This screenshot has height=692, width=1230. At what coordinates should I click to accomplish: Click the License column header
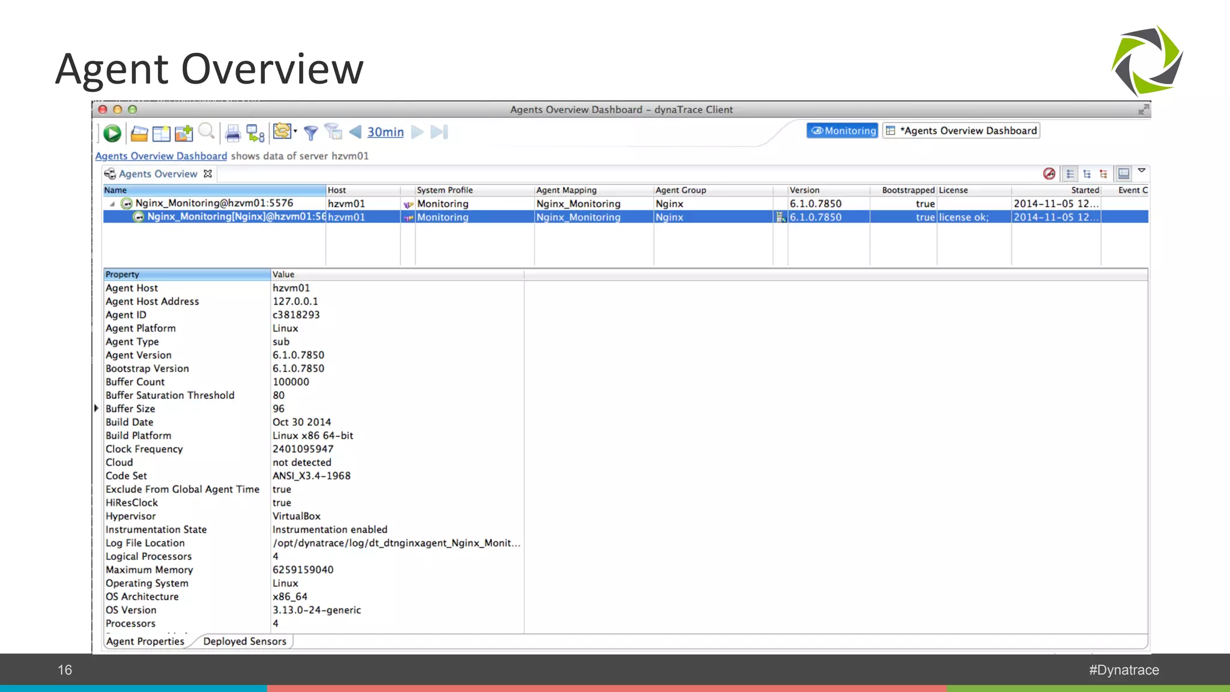(x=974, y=190)
